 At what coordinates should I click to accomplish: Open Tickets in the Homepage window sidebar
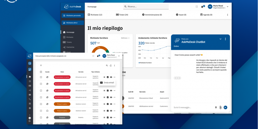click(x=67, y=42)
